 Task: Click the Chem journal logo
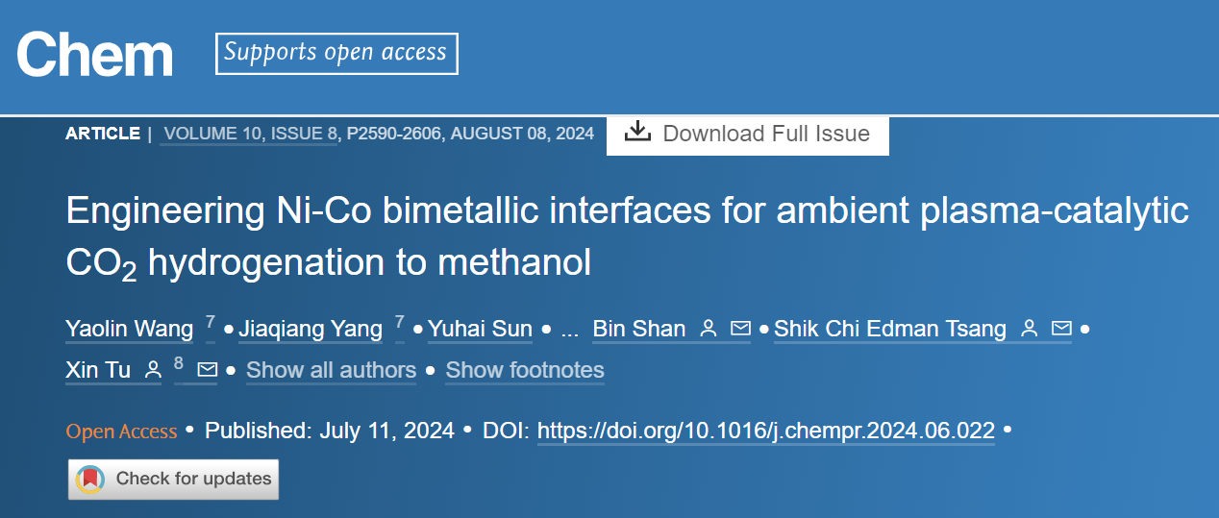click(x=94, y=54)
